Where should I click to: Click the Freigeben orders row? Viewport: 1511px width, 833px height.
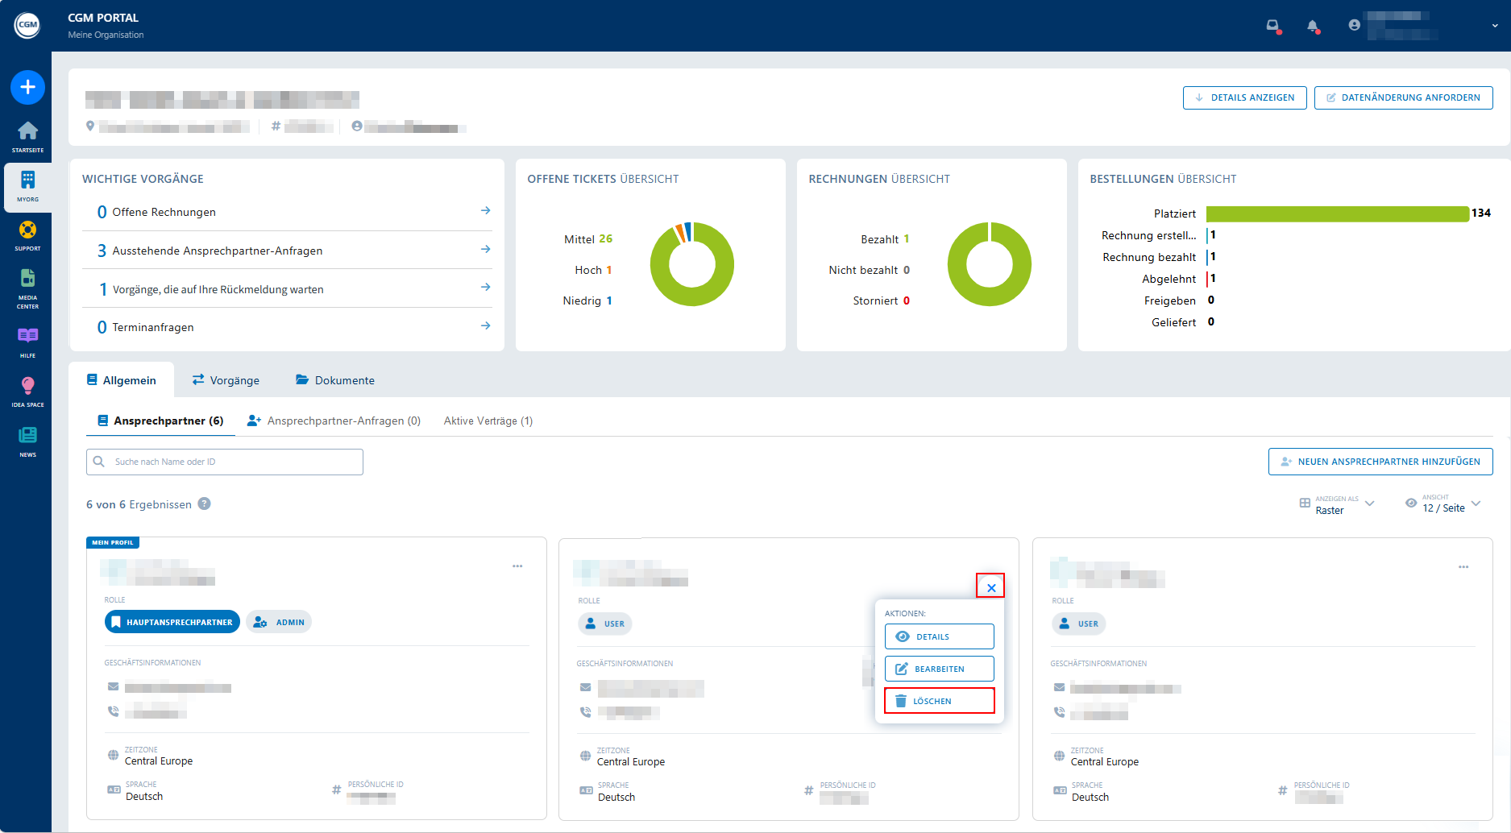click(x=1179, y=300)
